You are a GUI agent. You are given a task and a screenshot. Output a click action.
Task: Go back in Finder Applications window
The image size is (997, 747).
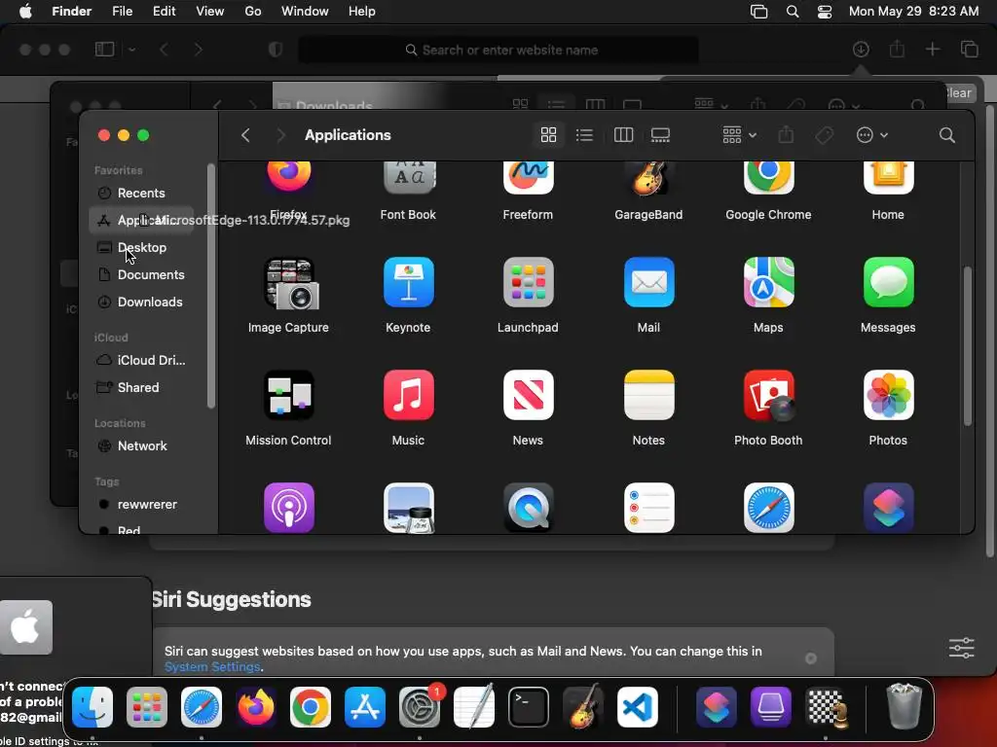(x=245, y=134)
